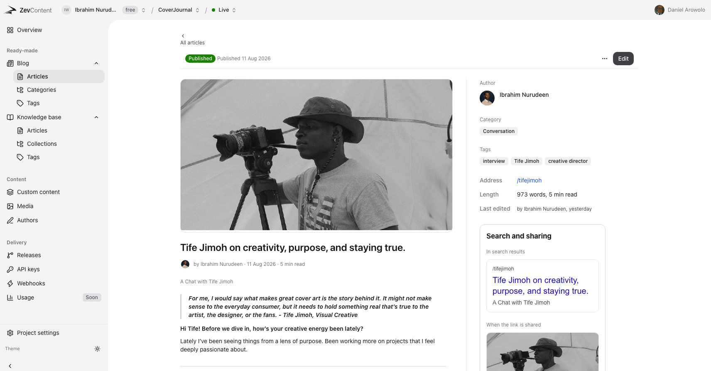Image resolution: width=711 pixels, height=371 pixels.
Task: Click 'by Ibrahim Nurudeen, yesterday' text
Action: [x=554, y=209]
